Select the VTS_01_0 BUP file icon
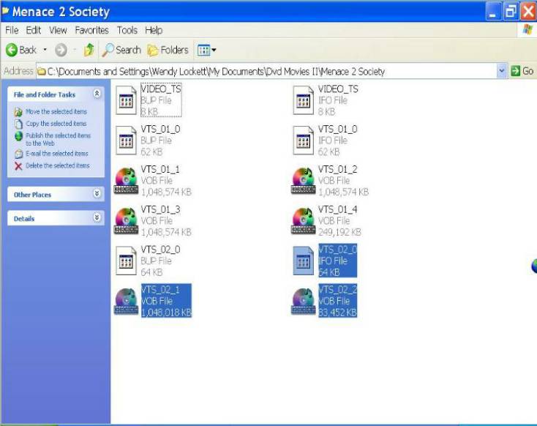 pos(127,141)
